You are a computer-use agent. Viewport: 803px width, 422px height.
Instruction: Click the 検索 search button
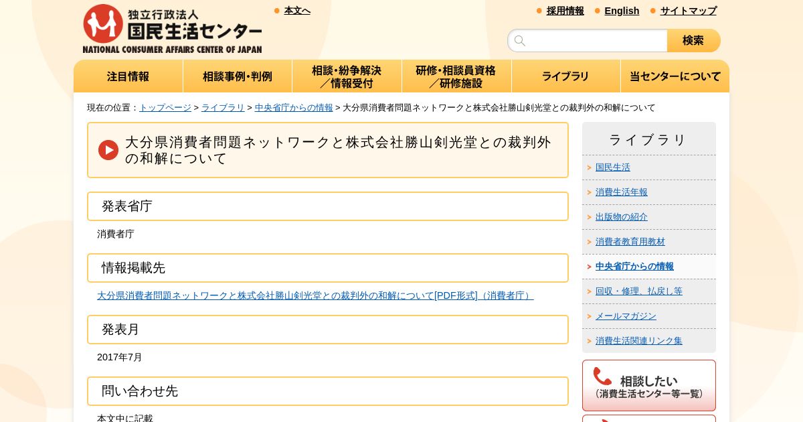click(694, 41)
